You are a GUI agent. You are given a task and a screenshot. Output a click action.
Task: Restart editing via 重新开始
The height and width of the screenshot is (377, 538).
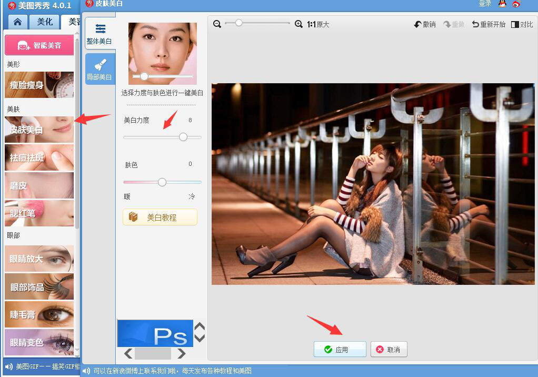pos(488,24)
